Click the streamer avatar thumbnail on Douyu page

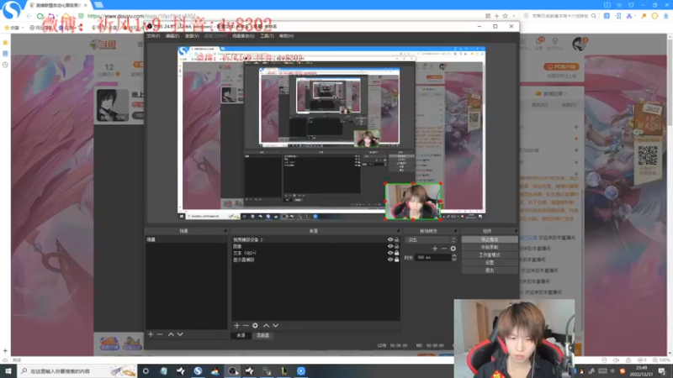[113, 106]
